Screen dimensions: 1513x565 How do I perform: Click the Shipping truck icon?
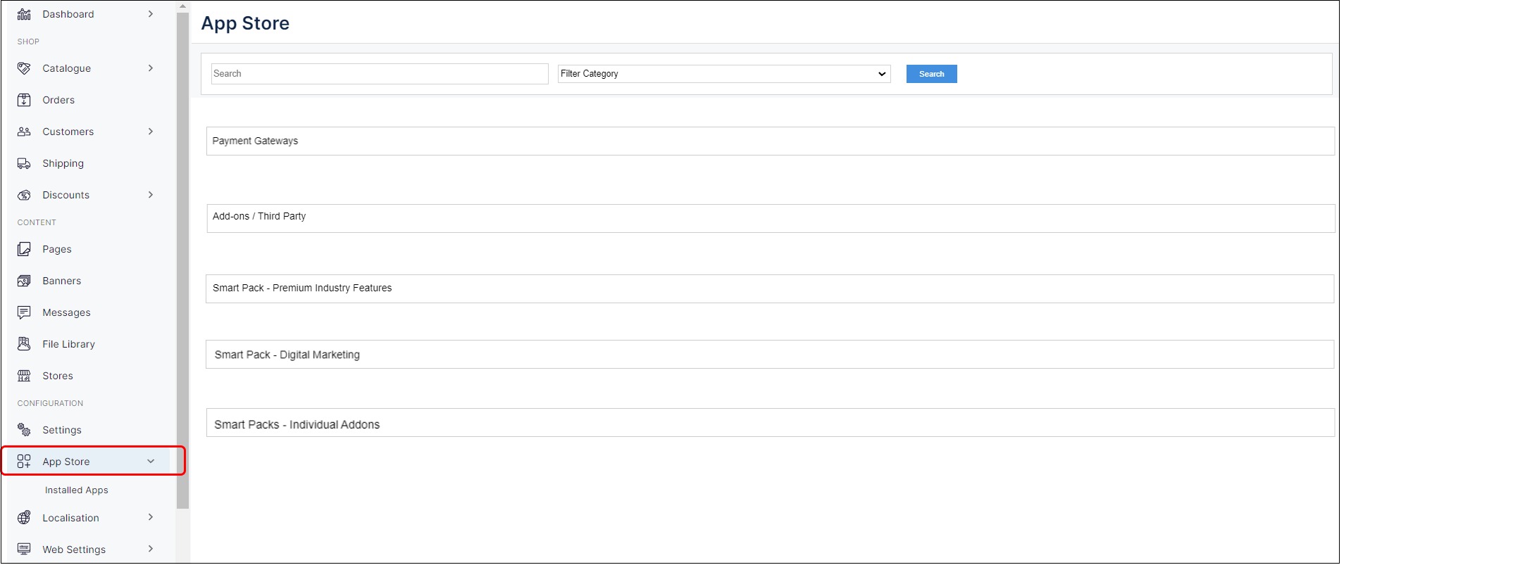[24, 163]
